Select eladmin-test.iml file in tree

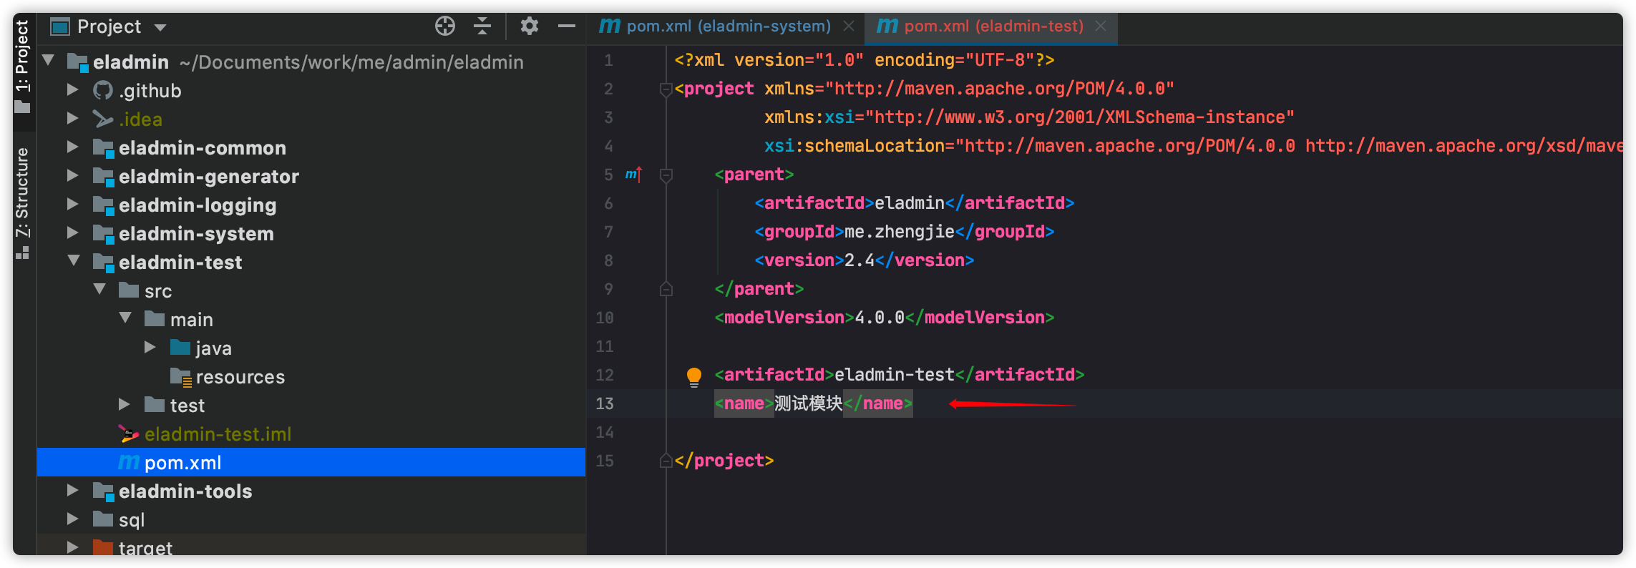[x=218, y=434]
